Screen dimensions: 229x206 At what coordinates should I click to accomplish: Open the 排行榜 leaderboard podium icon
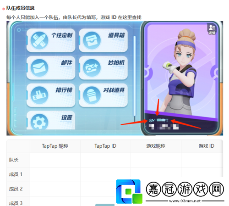click(x=39, y=95)
